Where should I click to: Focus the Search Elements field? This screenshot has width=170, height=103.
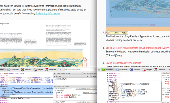point(80,70)
